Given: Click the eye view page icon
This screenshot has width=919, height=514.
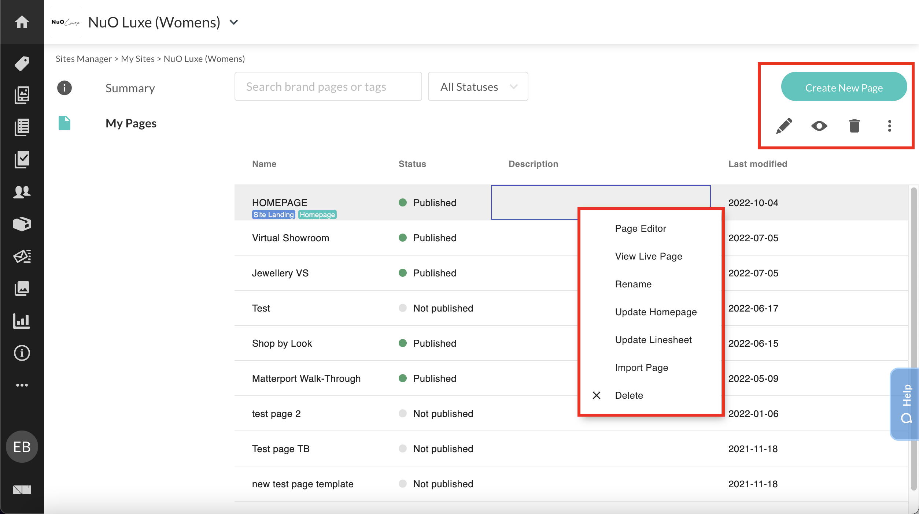Looking at the screenshot, I should 819,126.
